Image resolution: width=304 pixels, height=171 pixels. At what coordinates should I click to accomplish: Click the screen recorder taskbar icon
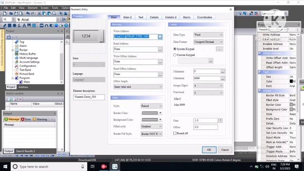tap(104, 167)
